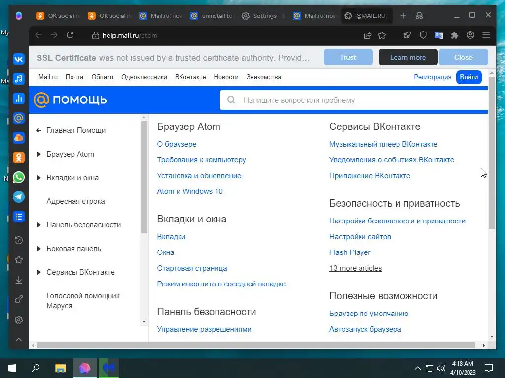Click the help search input field

point(354,100)
